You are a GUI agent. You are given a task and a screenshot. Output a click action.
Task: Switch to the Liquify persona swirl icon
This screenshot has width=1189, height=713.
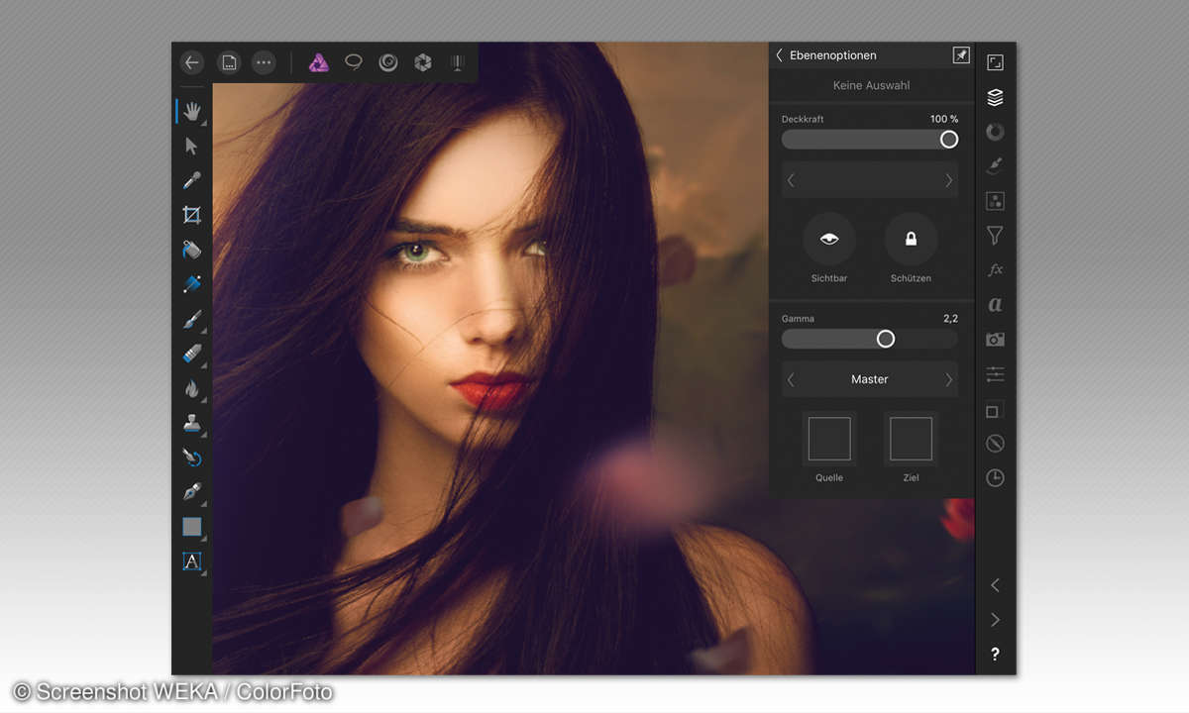tap(388, 62)
